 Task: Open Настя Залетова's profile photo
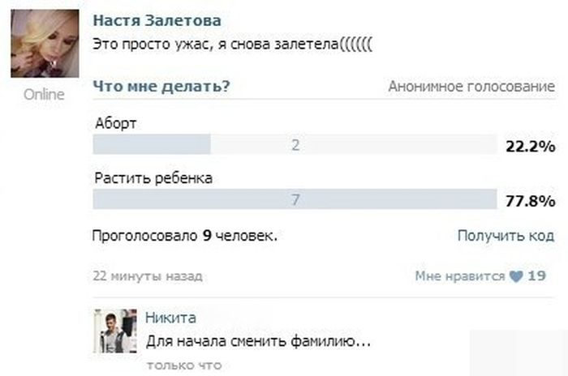coord(44,44)
